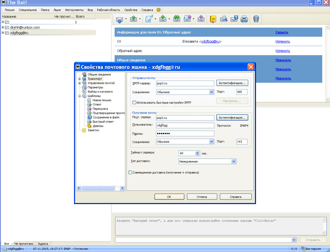Expand the dkjrhh@runbox.com account folder tree
The image size is (330, 252).
pos(3,27)
